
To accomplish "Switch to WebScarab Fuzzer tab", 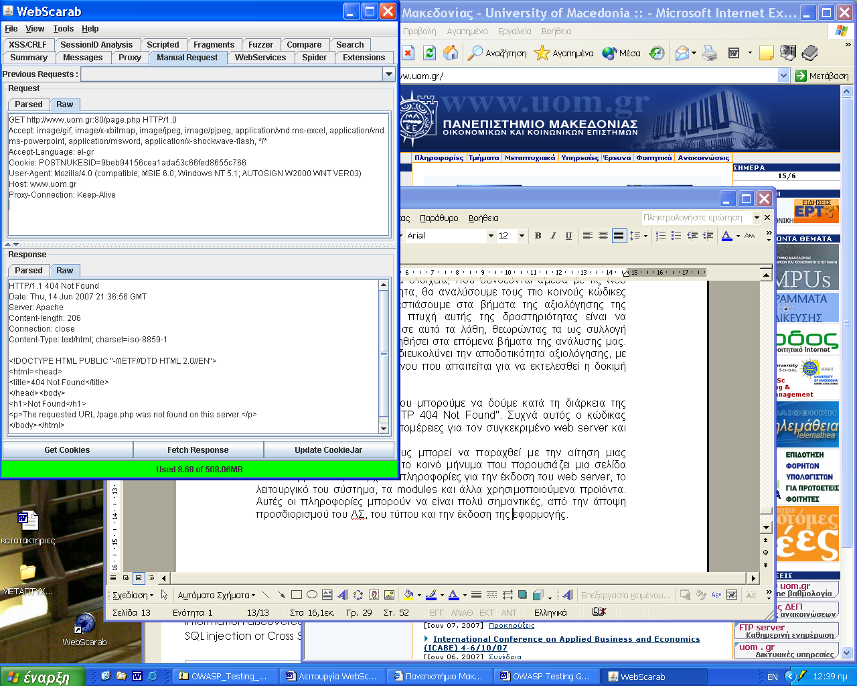I will tap(260, 45).
